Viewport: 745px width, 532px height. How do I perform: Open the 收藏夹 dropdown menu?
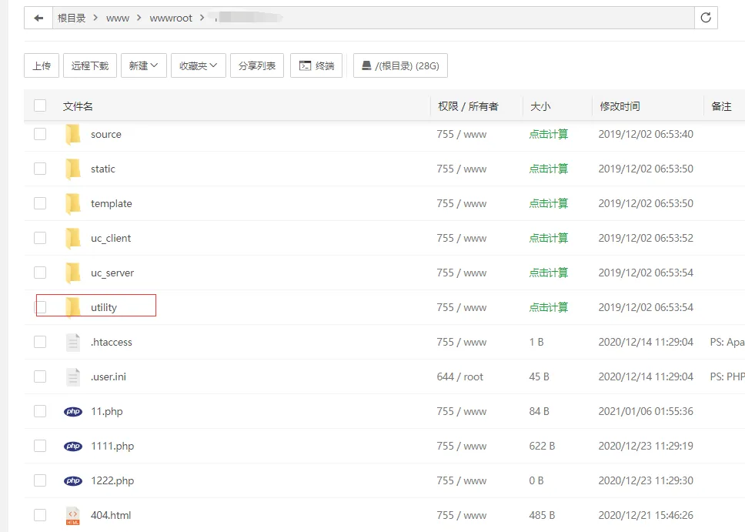click(198, 66)
